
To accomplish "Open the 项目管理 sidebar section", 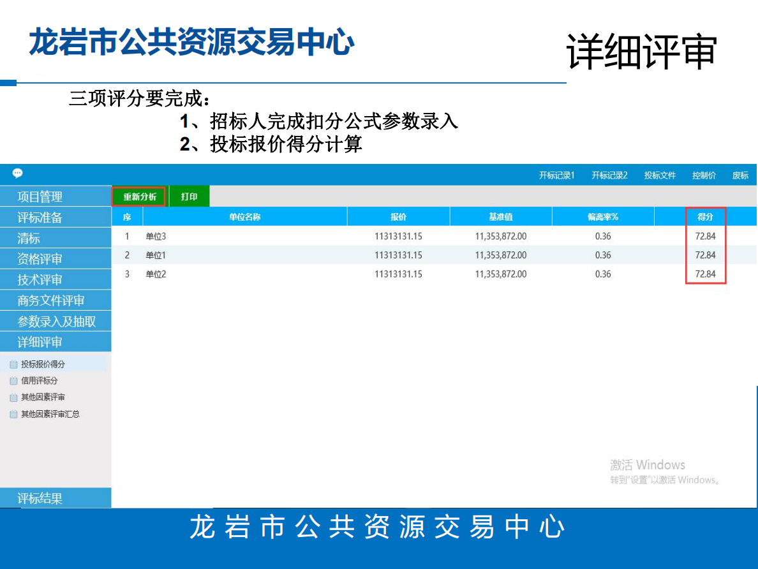I will click(x=56, y=196).
